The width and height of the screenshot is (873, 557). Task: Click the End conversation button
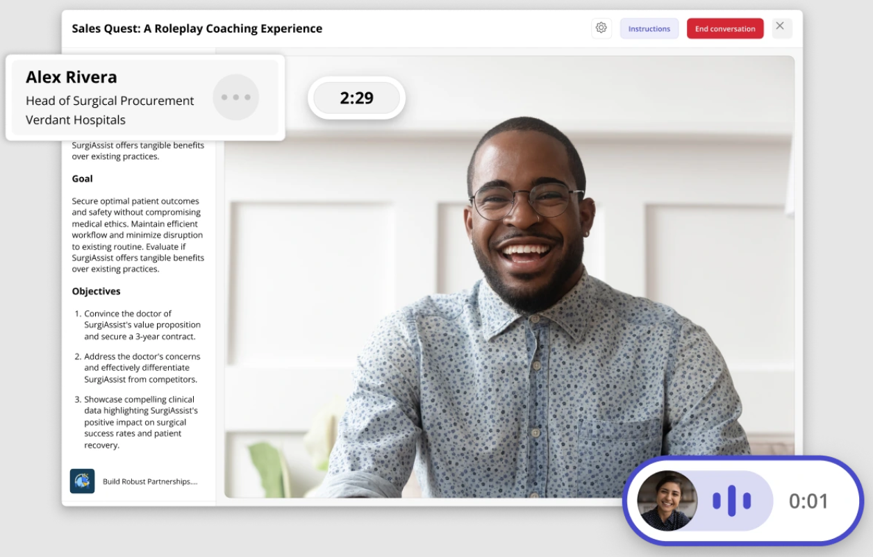tap(725, 28)
